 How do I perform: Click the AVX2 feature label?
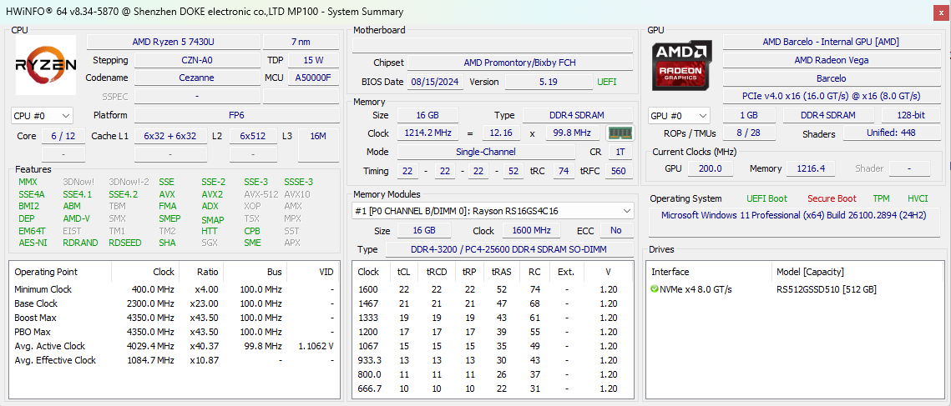pos(213,194)
